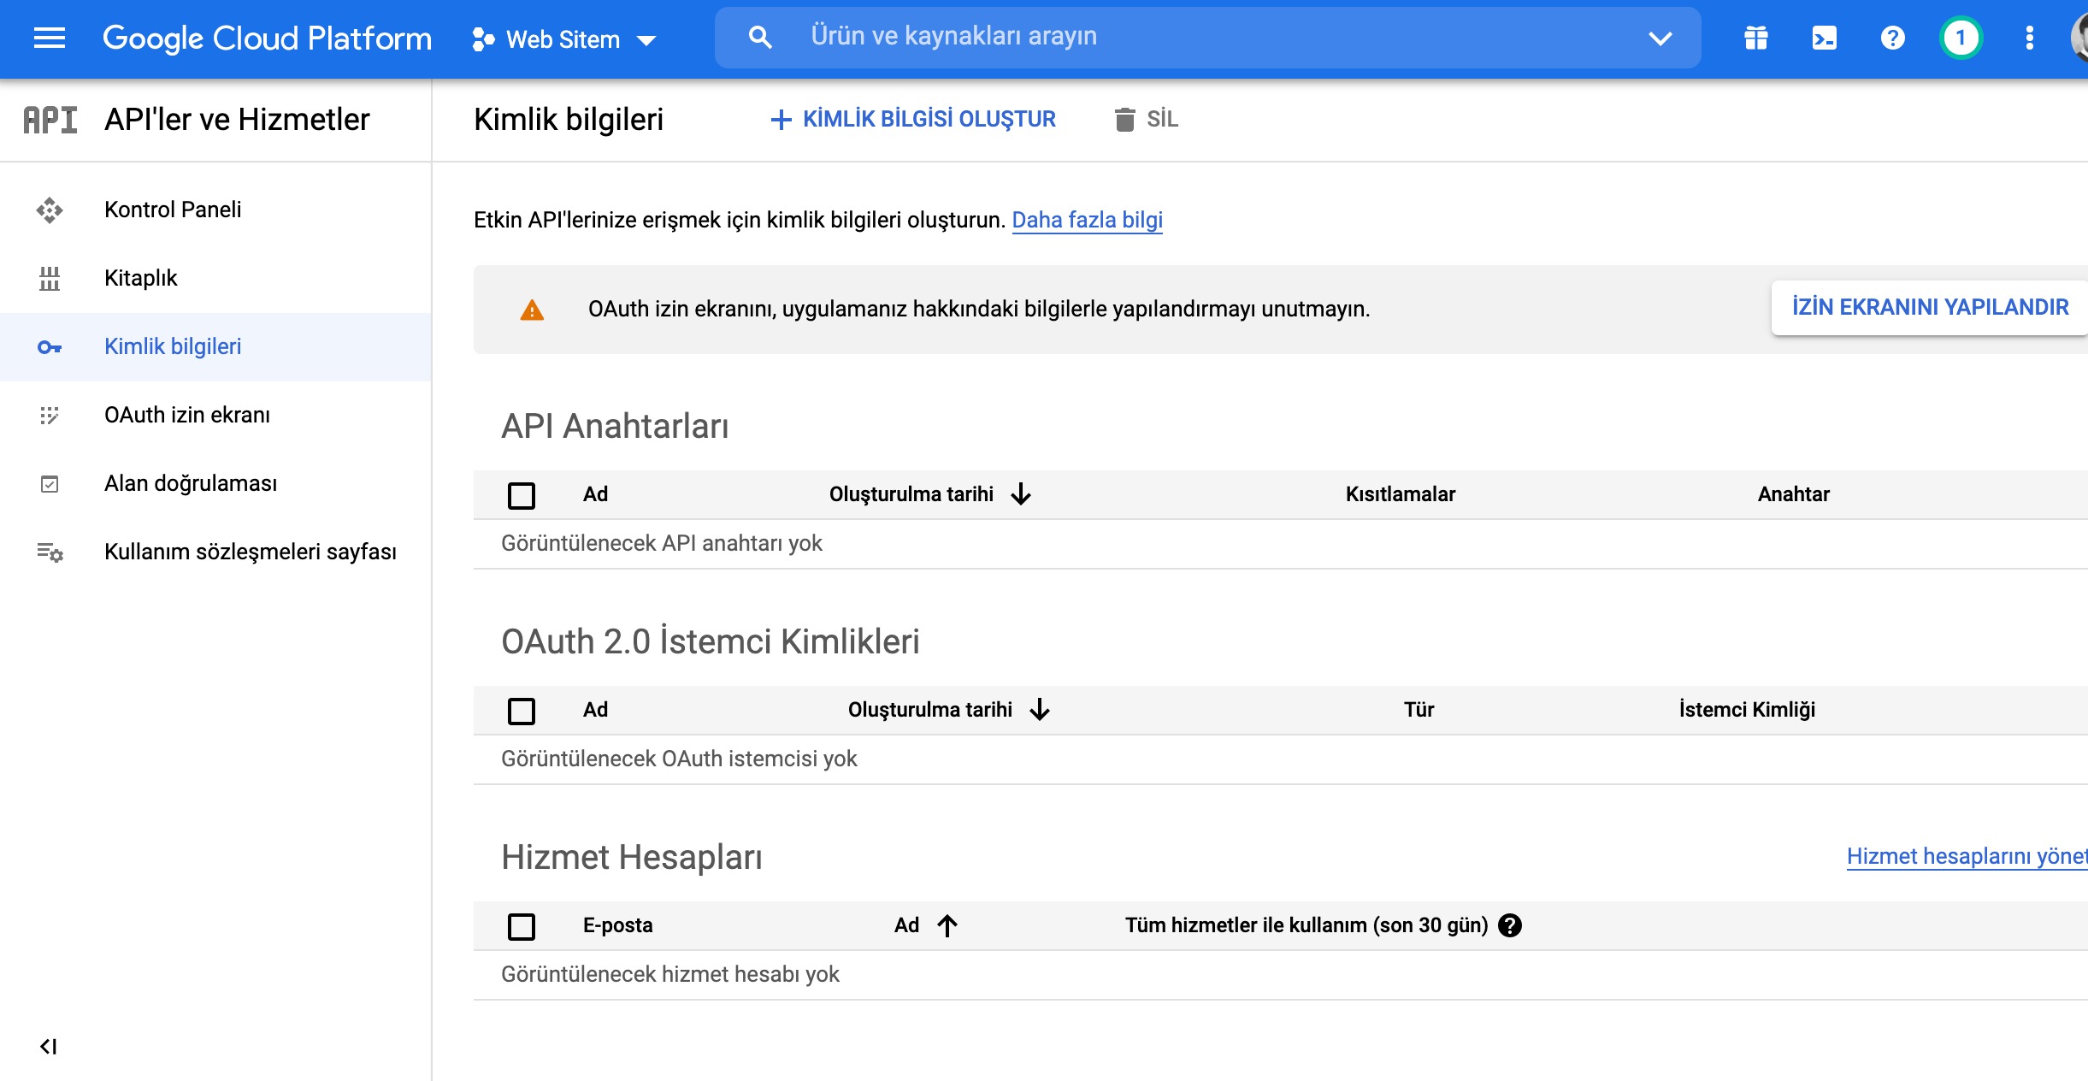
Task: Open the free trial gift icon
Action: tap(1756, 38)
